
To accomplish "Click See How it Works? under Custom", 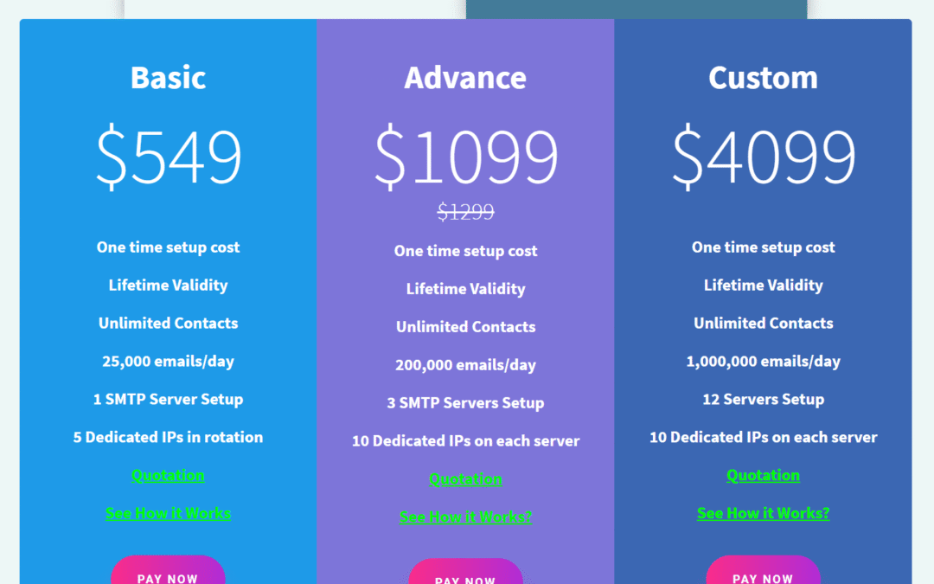I will 763,513.
